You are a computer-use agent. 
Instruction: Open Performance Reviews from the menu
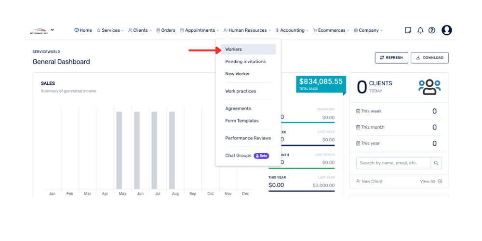coord(248,138)
